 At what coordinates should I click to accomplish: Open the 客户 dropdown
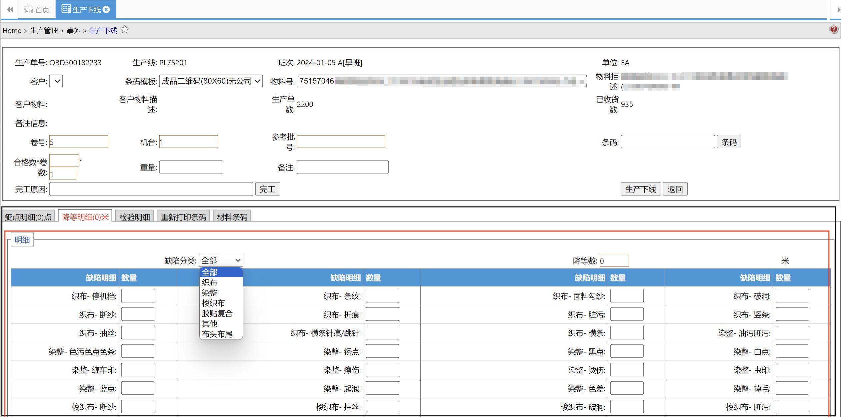click(x=56, y=81)
